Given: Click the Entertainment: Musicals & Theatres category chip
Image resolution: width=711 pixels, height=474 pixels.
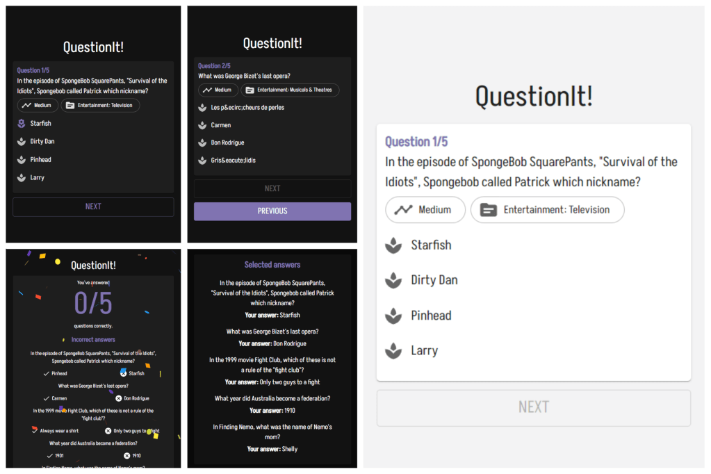Looking at the screenshot, I should coord(290,90).
